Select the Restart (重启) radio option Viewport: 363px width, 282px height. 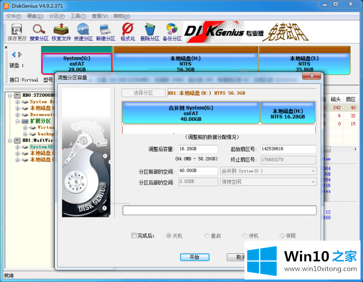click(x=207, y=236)
